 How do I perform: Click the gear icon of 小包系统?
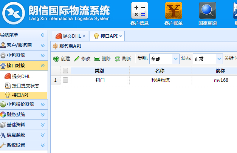3,55
